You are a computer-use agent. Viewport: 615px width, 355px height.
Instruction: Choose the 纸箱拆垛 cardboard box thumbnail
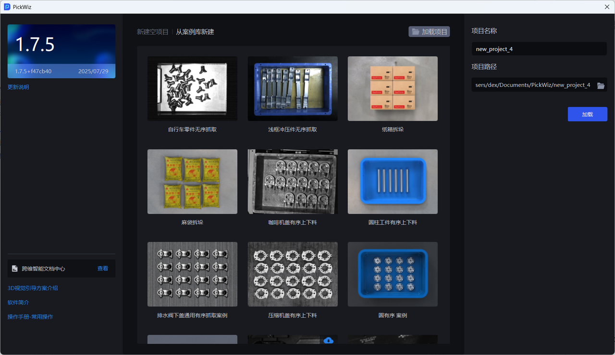pos(393,89)
